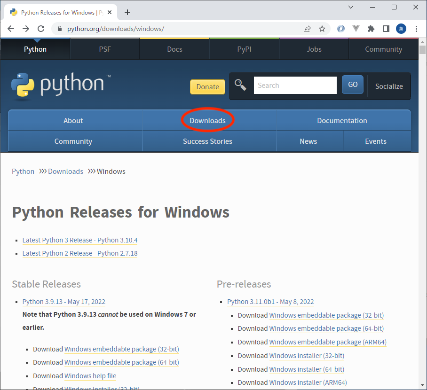
Task: Click the round blue extension icon
Action: coord(340,29)
